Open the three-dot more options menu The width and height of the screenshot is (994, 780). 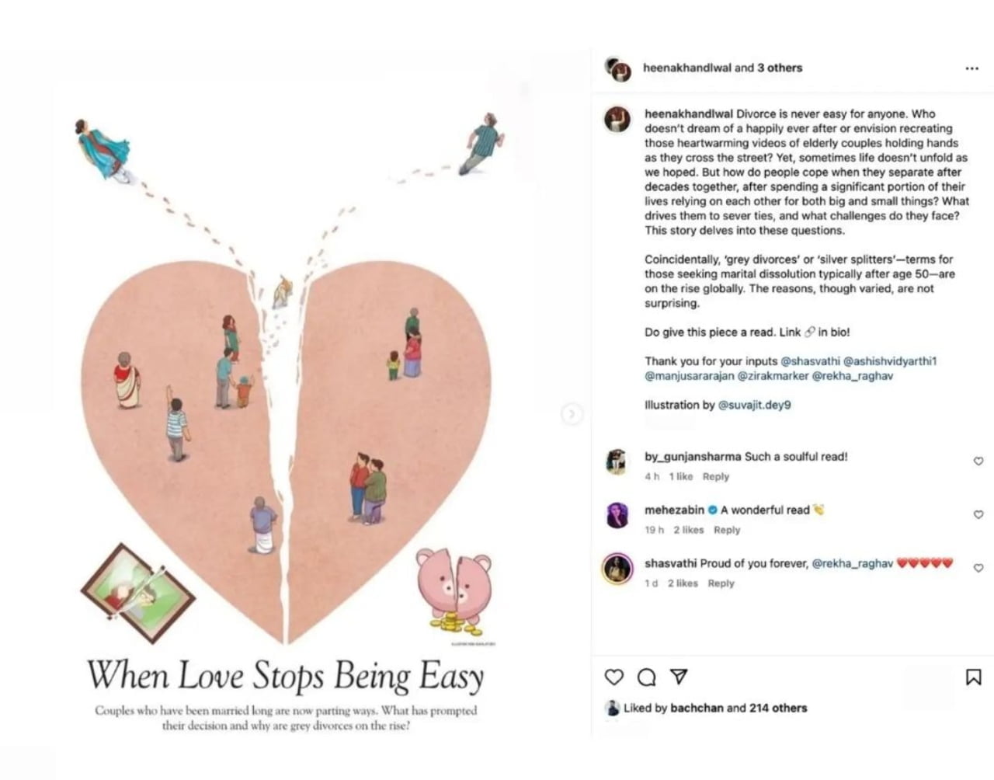972,68
